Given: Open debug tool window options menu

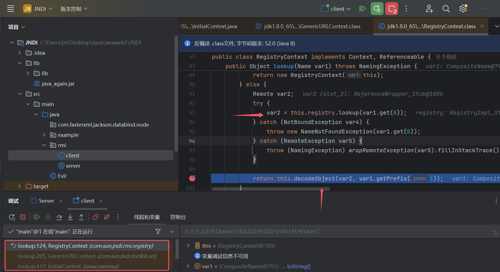Looking at the screenshot, I should tap(496, 201).
